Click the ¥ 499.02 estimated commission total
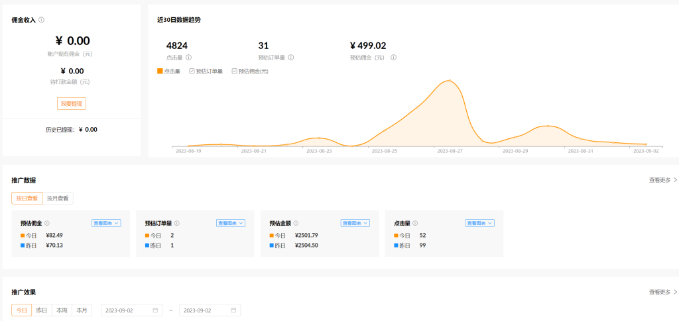The image size is (679, 321). pos(367,46)
